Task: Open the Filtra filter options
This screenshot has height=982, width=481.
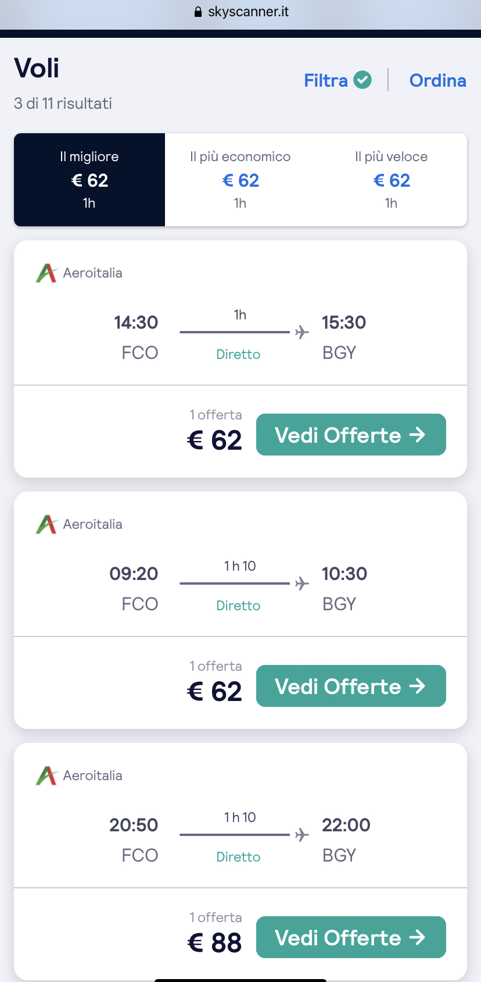Action: (326, 80)
